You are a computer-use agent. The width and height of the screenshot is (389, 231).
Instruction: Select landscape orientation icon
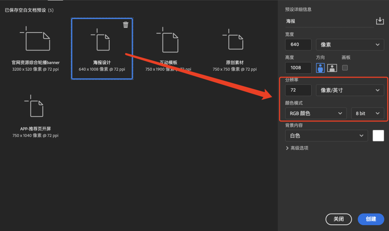tap(332, 68)
